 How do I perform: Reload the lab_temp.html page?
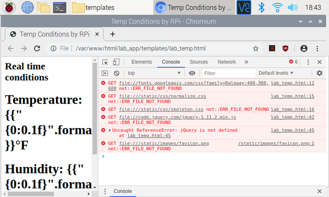point(37,49)
